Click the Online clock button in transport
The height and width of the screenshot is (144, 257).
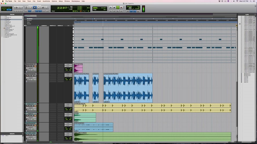(111, 7)
